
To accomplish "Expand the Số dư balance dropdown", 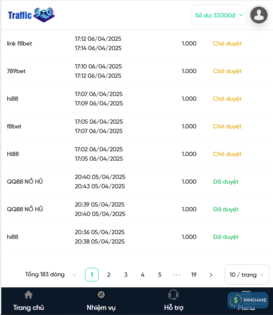I will (x=219, y=15).
